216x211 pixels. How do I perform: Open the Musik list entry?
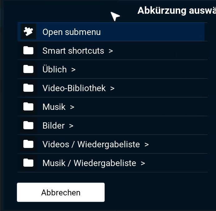click(113, 107)
